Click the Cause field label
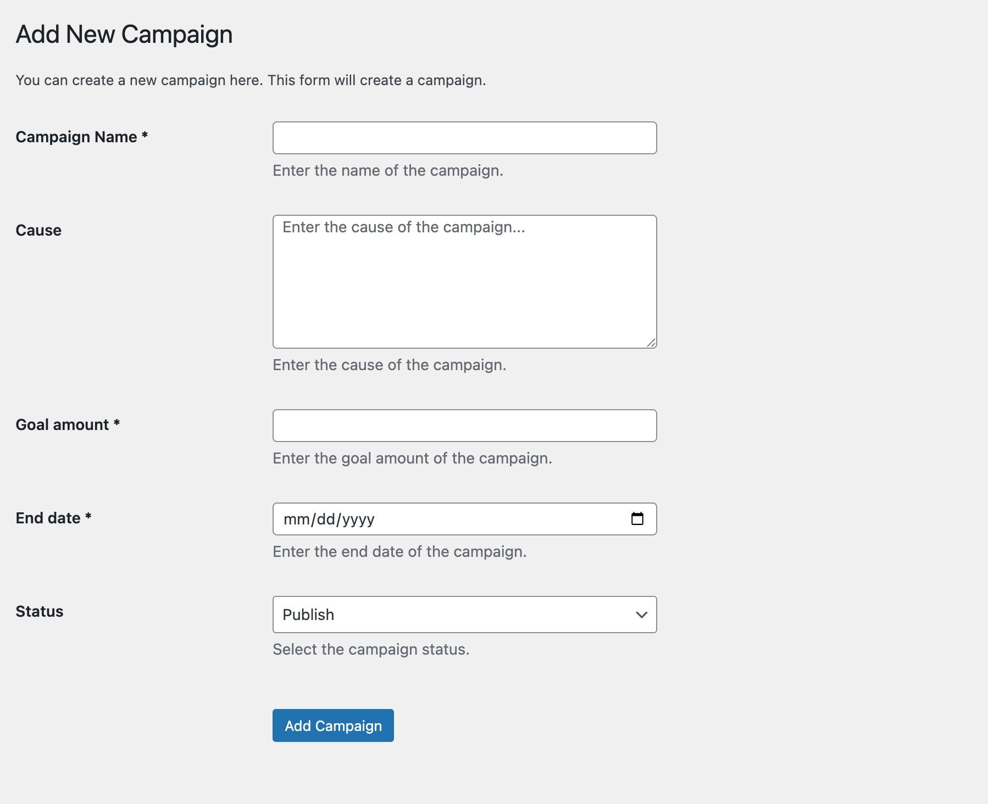988x804 pixels. point(38,230)
